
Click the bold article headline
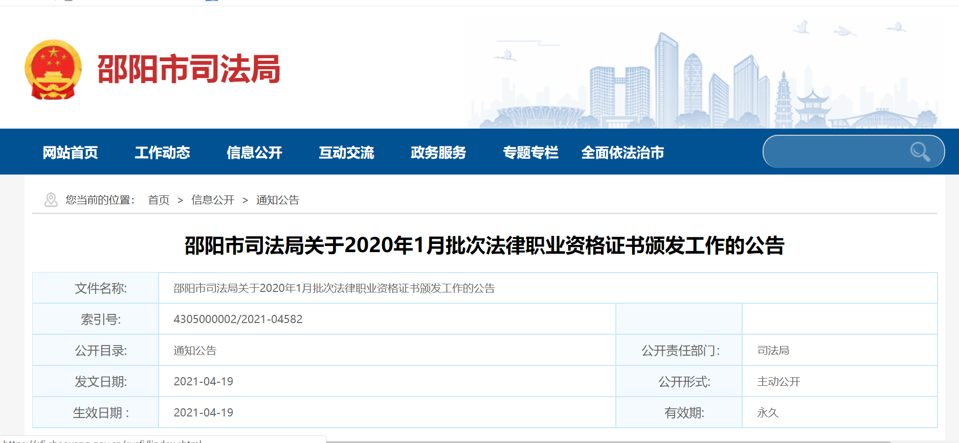tap(484, 245)
